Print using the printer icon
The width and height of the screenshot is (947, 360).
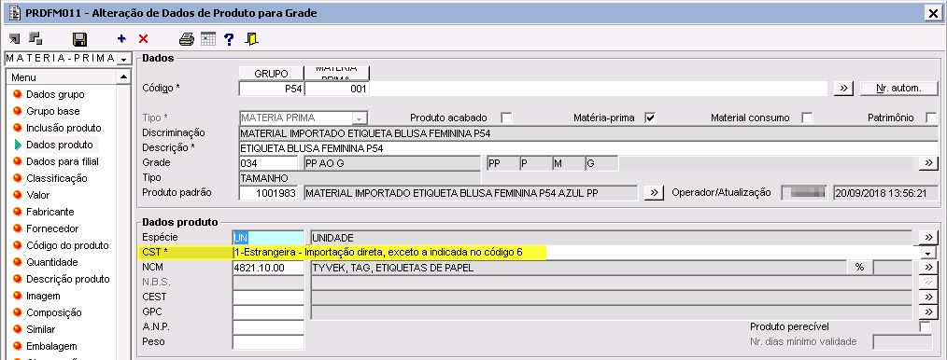click(187, 39)
